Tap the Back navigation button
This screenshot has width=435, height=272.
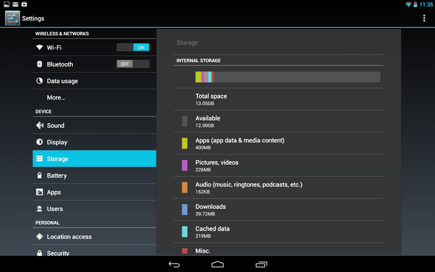pos(174,264)
